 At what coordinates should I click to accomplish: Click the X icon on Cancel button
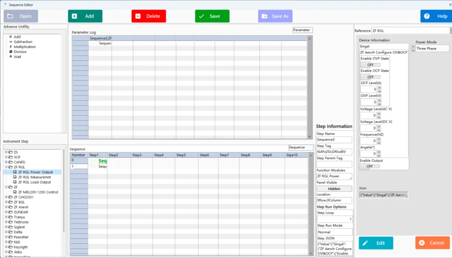point(422,243)
